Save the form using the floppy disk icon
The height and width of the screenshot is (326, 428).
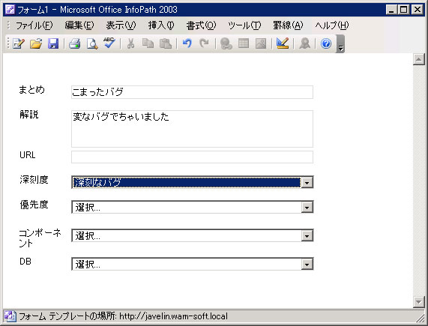(x=53, y=43)
